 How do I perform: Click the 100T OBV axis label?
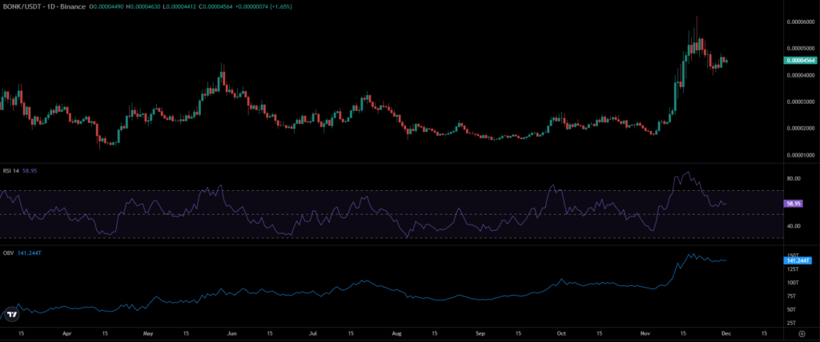pos(793,283)
